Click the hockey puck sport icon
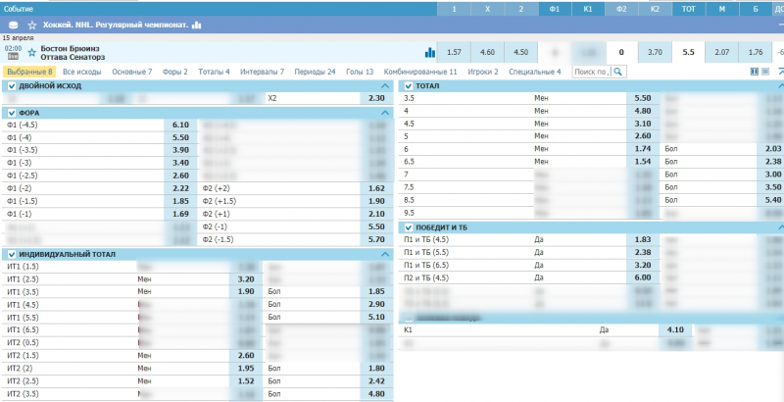 13,25
